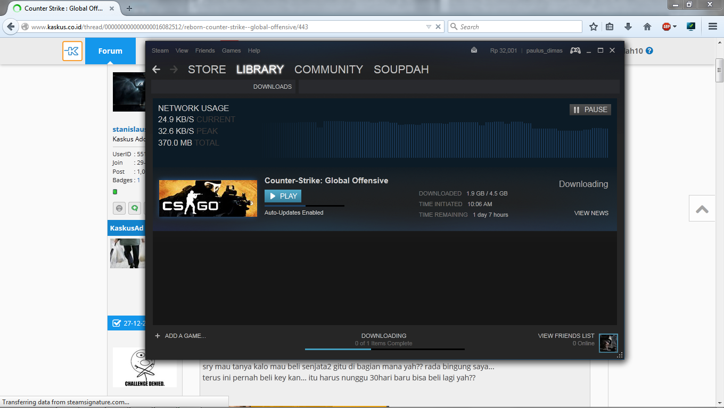
Task: Open the Firefox hamburger menu
Action: coord(713,27)
